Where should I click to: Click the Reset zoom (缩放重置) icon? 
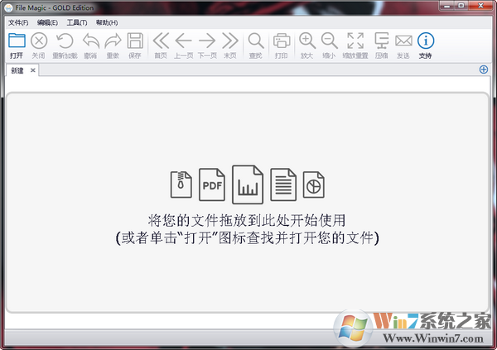click(355, 41)
